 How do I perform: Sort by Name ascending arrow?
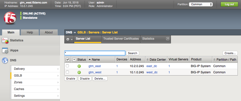pyautogui.click(x=90, y=60)
